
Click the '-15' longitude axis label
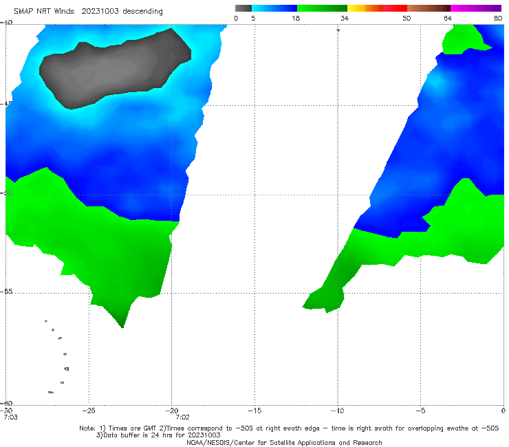pos(254,411)
